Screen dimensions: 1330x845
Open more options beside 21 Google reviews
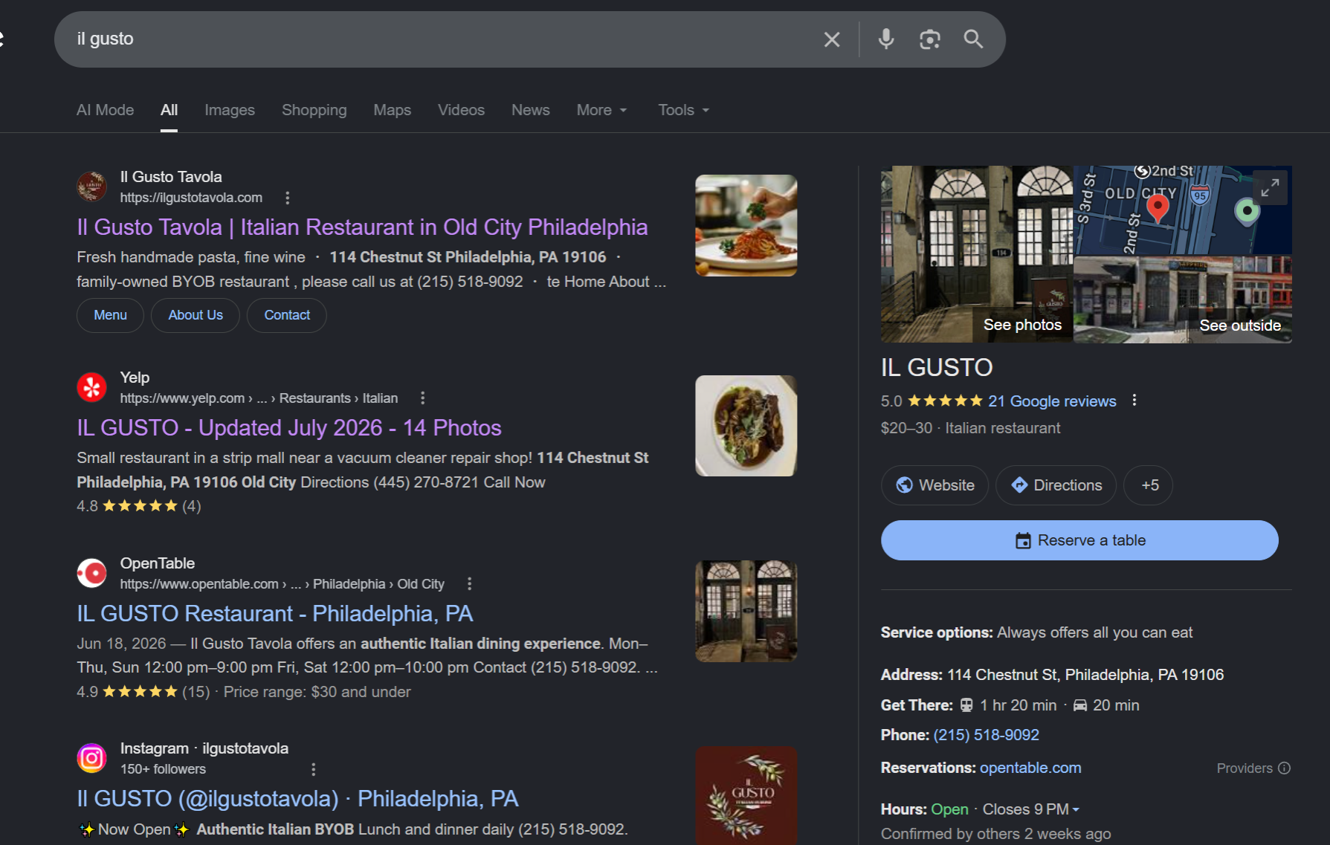click(1134, 401)
